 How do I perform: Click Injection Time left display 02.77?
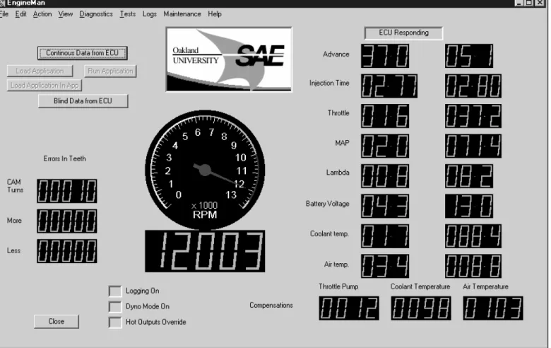point(389,86)
